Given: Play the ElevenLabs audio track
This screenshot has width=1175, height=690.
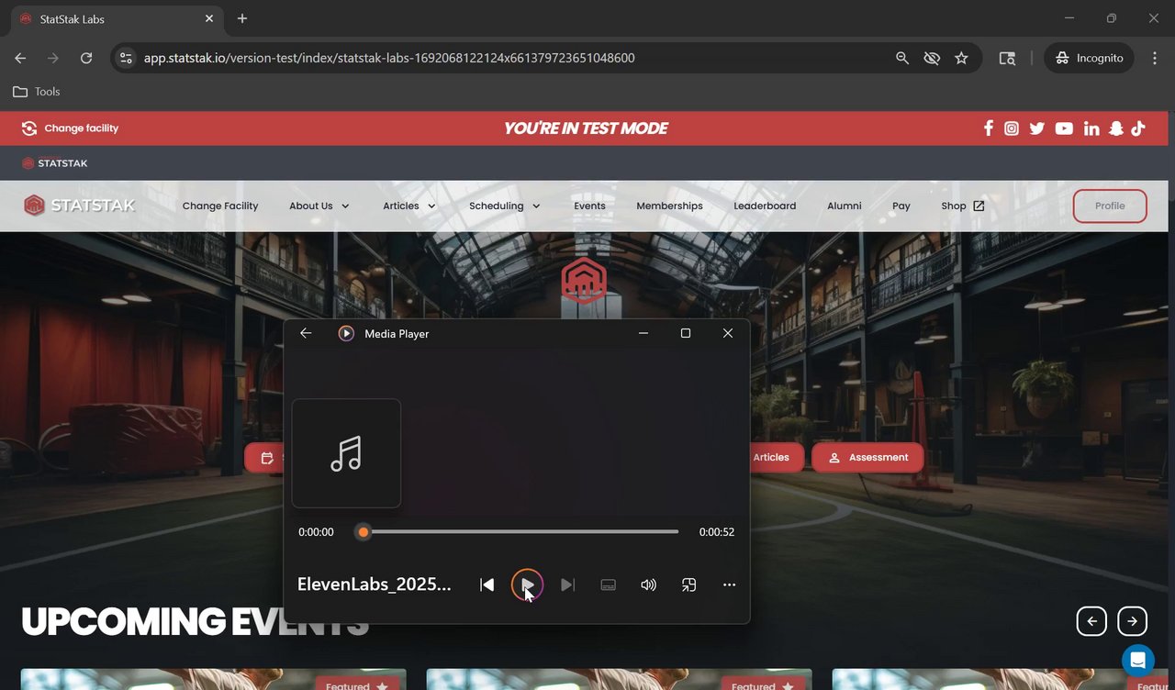Looking at the screenshot, I should click(527, 584).
